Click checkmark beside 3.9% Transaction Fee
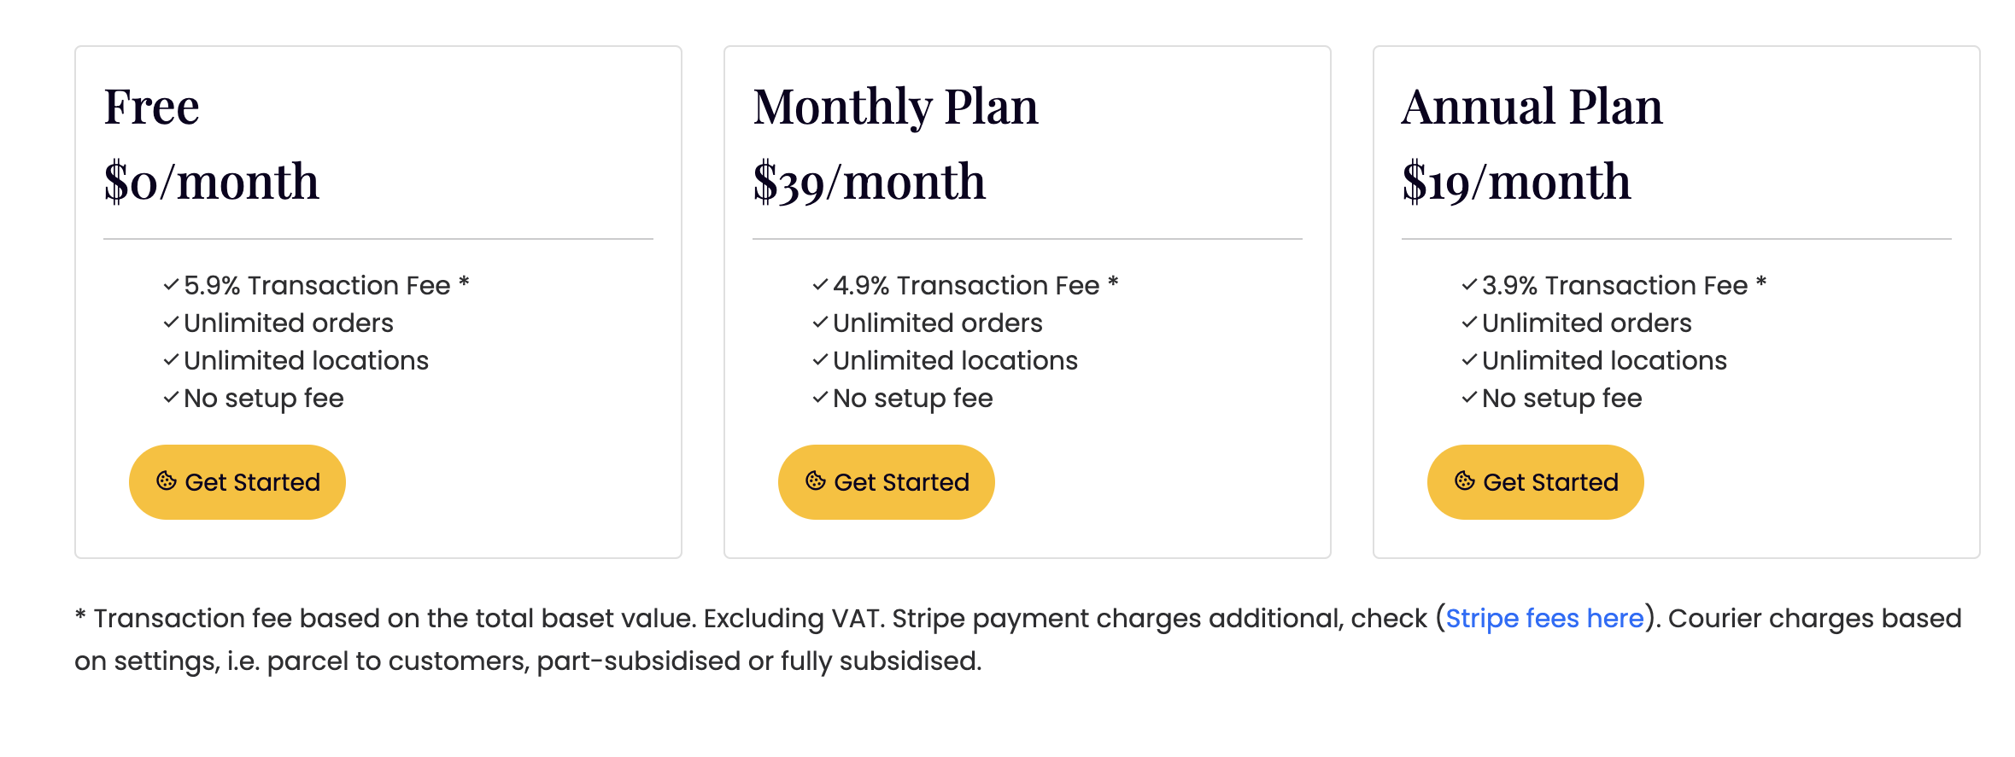This screenshot has height=757, width=2015. [x=1469, y=285]
